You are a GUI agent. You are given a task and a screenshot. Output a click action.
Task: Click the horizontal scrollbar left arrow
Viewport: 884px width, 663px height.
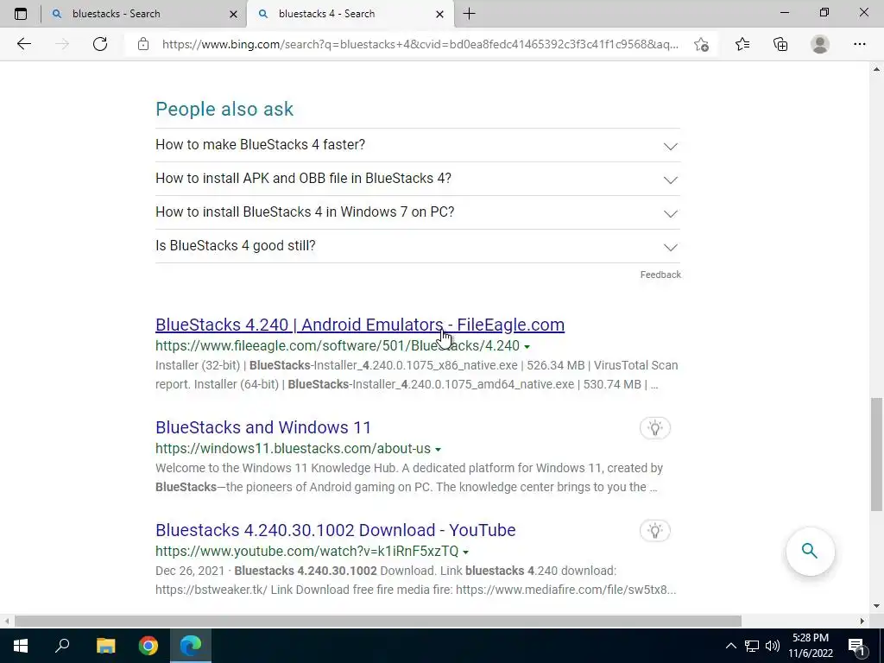tap(6, 621)
